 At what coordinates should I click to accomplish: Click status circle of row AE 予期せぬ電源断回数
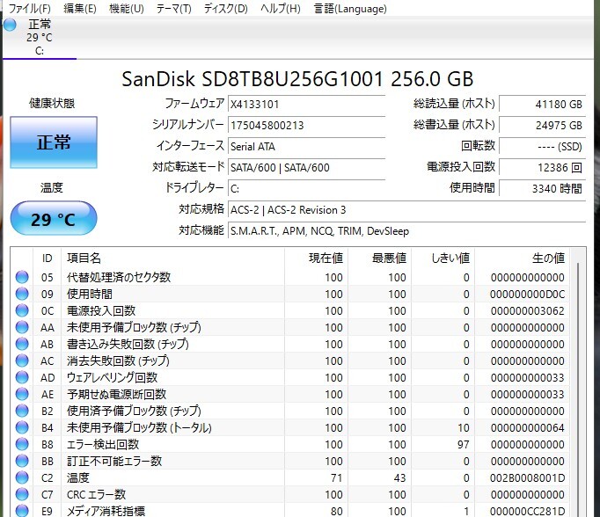click(22, 394)
